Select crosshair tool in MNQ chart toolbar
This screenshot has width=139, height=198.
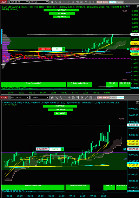click(x=69, y=98)
